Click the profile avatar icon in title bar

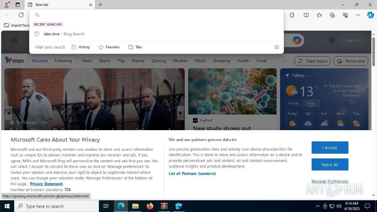tap(6, 5)
